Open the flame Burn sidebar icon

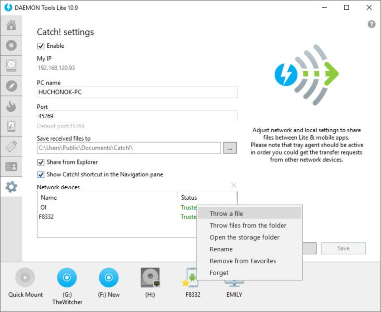click(11, 106)
